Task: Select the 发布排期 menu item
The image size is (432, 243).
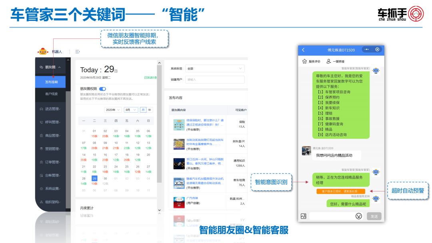Action: coord(51,82)
